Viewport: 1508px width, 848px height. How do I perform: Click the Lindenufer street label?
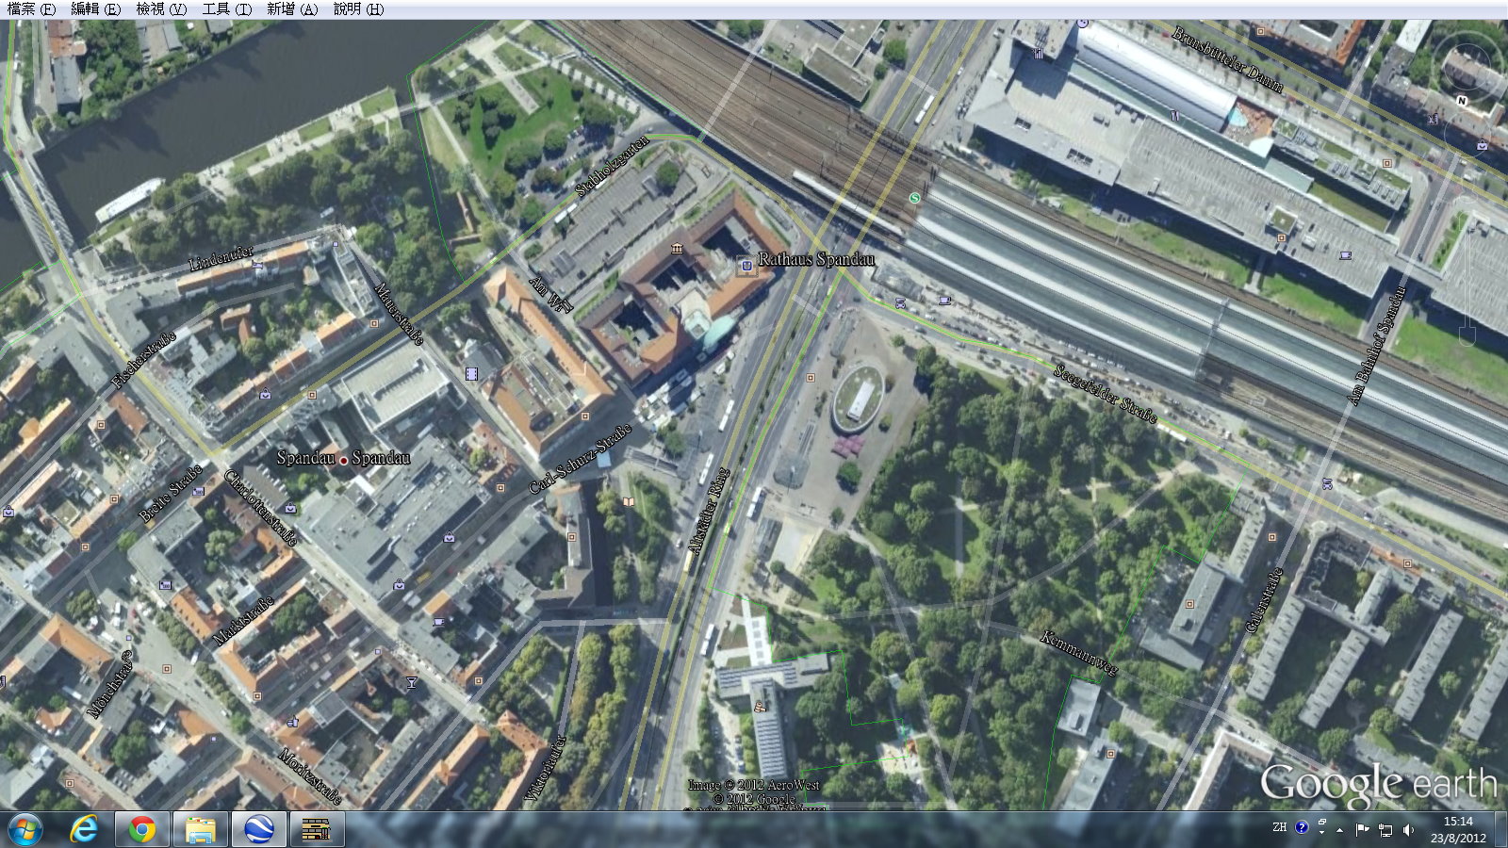click(x=221, y=258)
